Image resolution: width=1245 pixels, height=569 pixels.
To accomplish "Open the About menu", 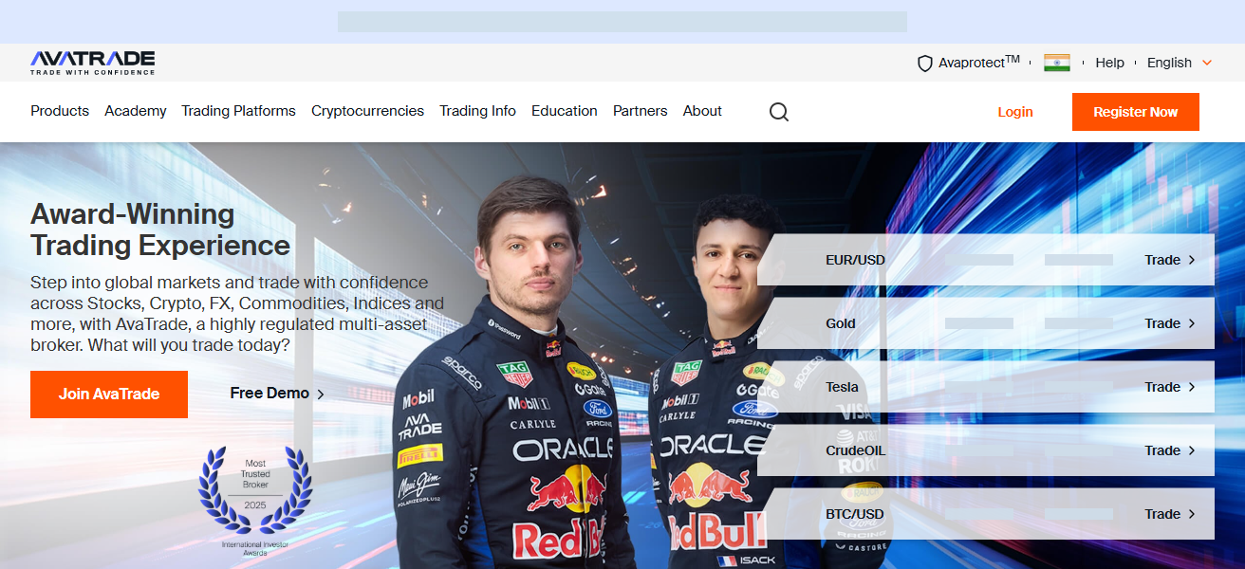I will [x=702, y=111].
